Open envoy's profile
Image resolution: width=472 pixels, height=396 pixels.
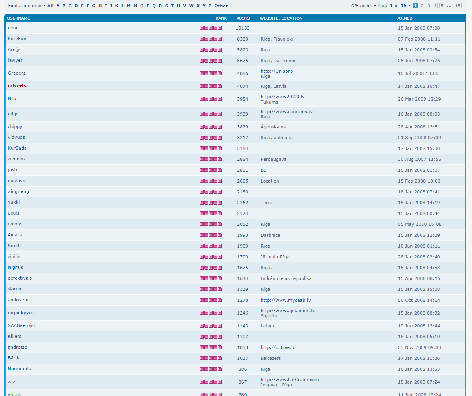click(14, 224)
